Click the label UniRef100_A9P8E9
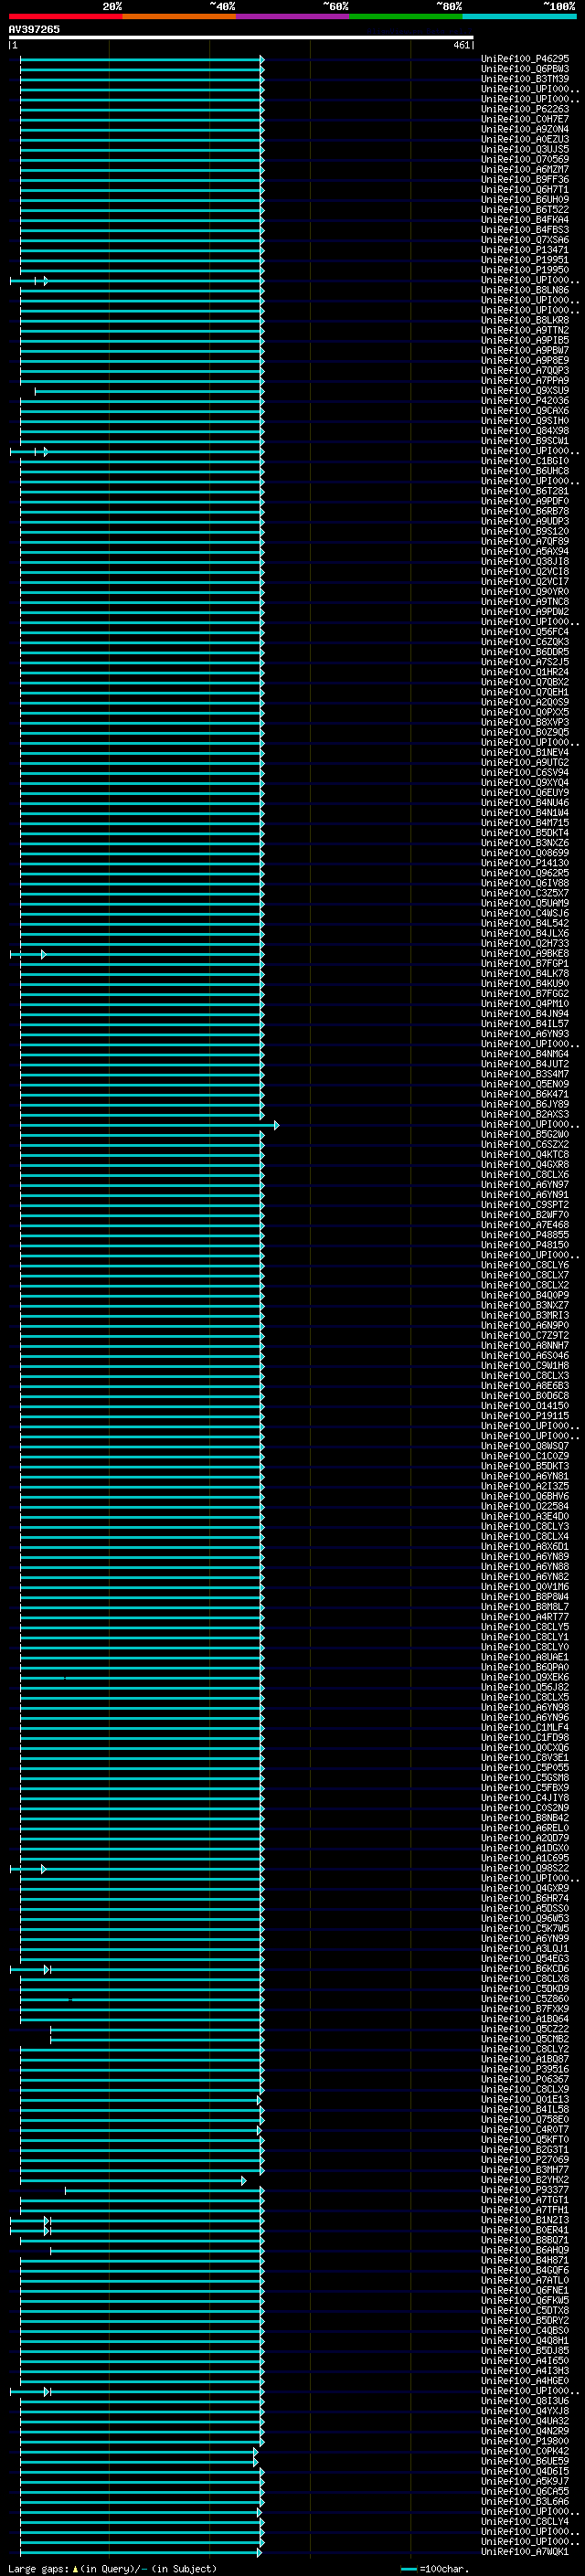Image resolution: width=585 pixels, height=2576 pixels. [x=525, y=361]
